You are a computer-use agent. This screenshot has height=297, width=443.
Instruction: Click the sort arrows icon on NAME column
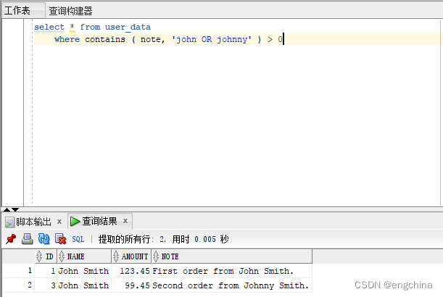(62, 256)
